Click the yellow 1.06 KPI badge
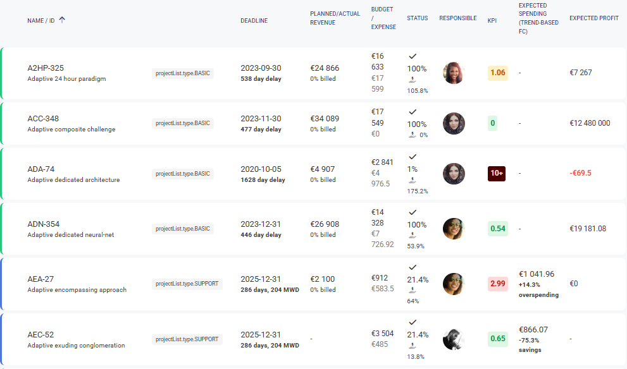 497,73
